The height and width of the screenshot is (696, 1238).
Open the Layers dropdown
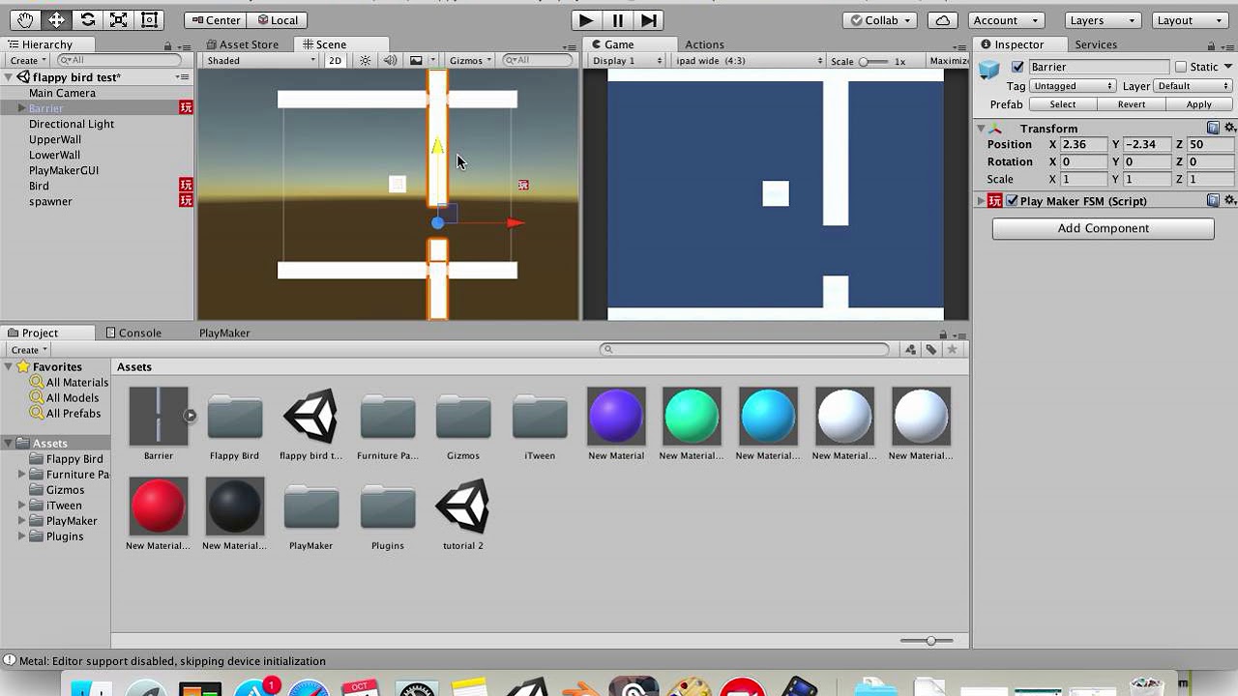click(x=1103, y=19)
